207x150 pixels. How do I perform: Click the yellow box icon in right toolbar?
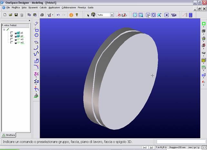click(x=204, y=60)
